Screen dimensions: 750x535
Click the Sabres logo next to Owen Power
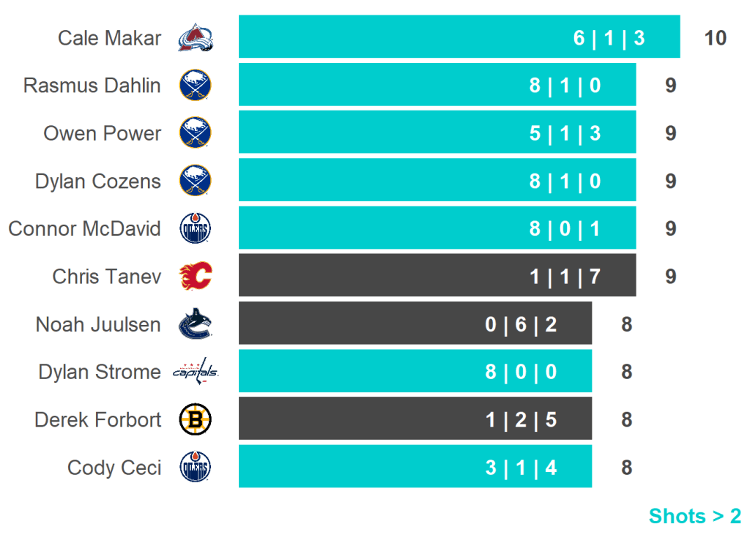[196, 133]
